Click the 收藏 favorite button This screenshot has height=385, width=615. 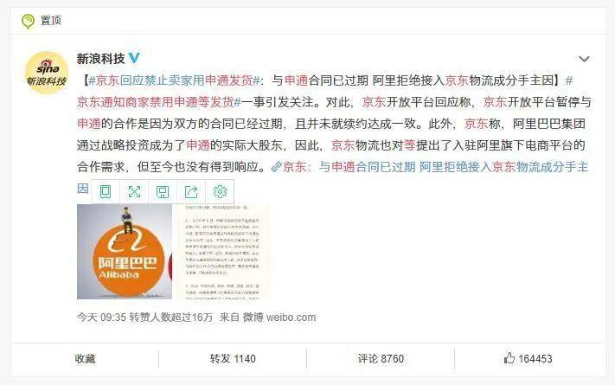pos(85,359)
